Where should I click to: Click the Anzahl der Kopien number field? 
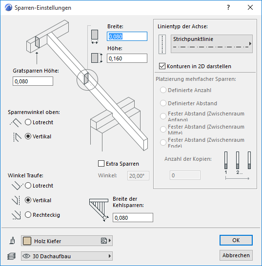[185, 175]
